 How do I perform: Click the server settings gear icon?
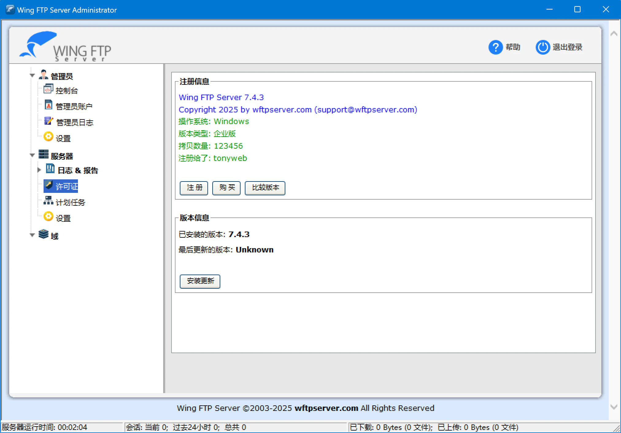(x=48, y=216)
